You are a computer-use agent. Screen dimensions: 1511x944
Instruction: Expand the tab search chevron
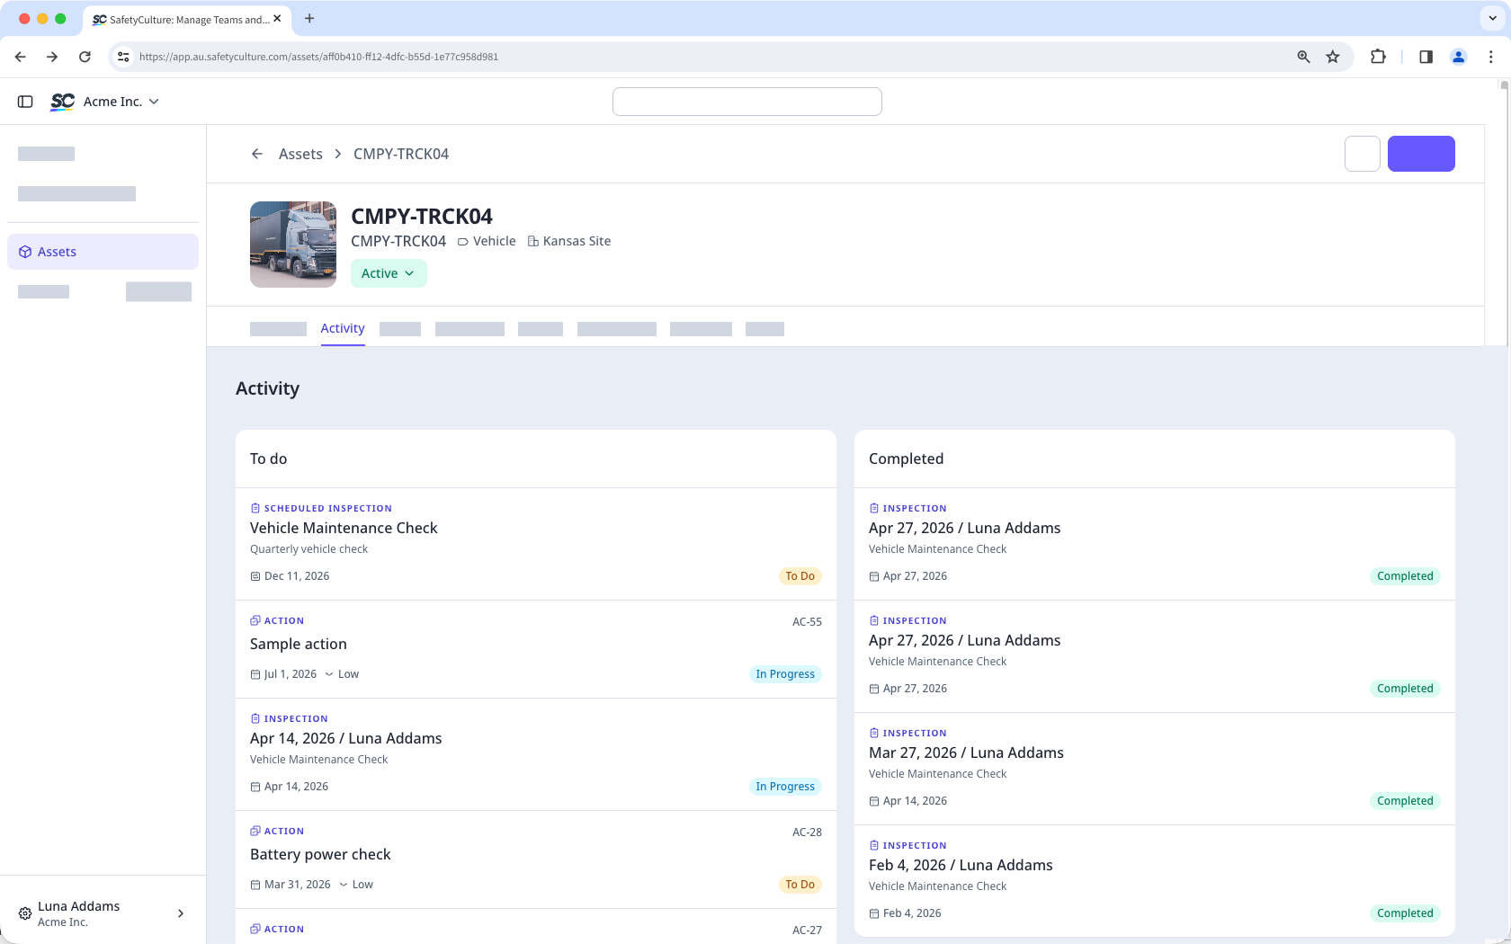tap(1492, 18)
